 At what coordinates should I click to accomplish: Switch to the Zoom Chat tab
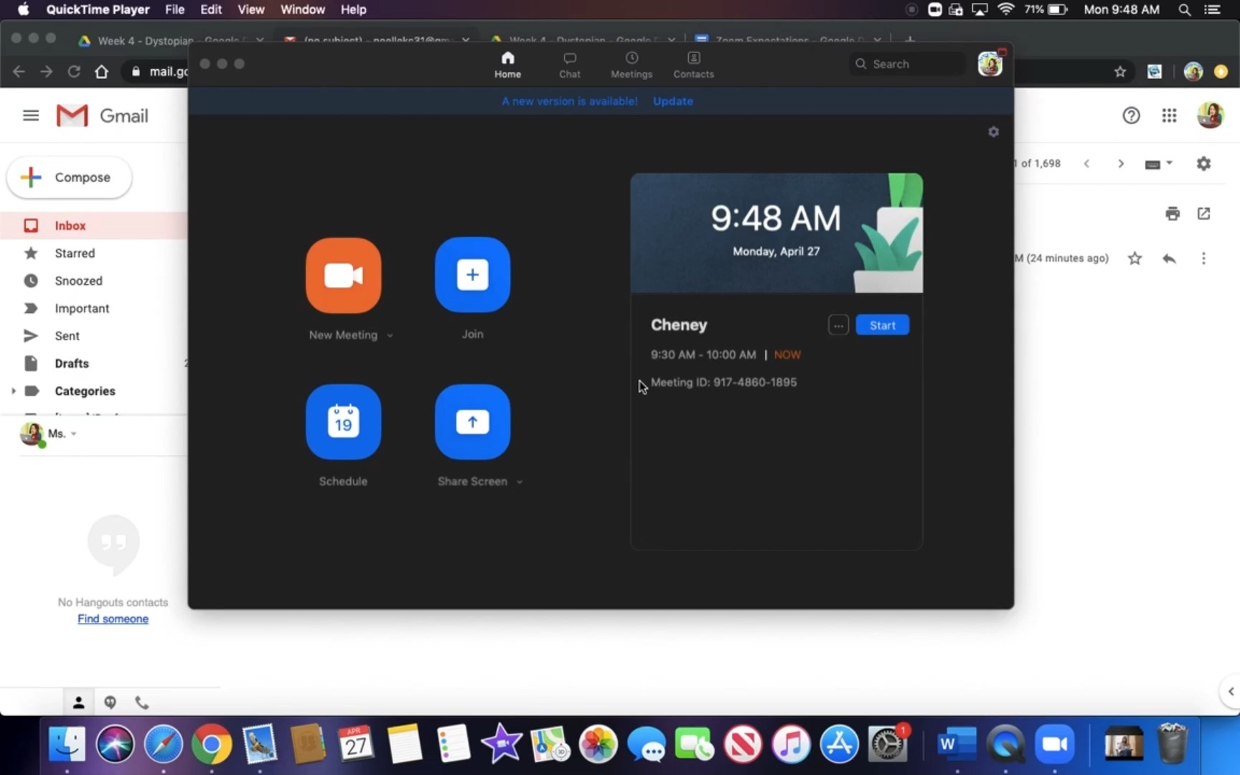570,65
